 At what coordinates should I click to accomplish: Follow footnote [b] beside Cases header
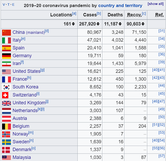tap(99, 14)
